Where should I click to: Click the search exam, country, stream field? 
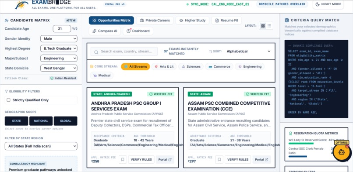[124, 52]
